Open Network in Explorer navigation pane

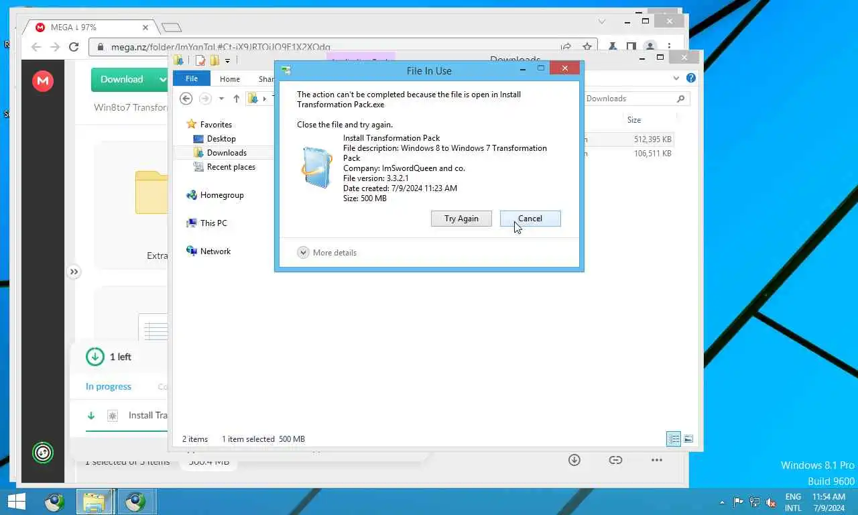pyautogui.click(x=208, y=251)
